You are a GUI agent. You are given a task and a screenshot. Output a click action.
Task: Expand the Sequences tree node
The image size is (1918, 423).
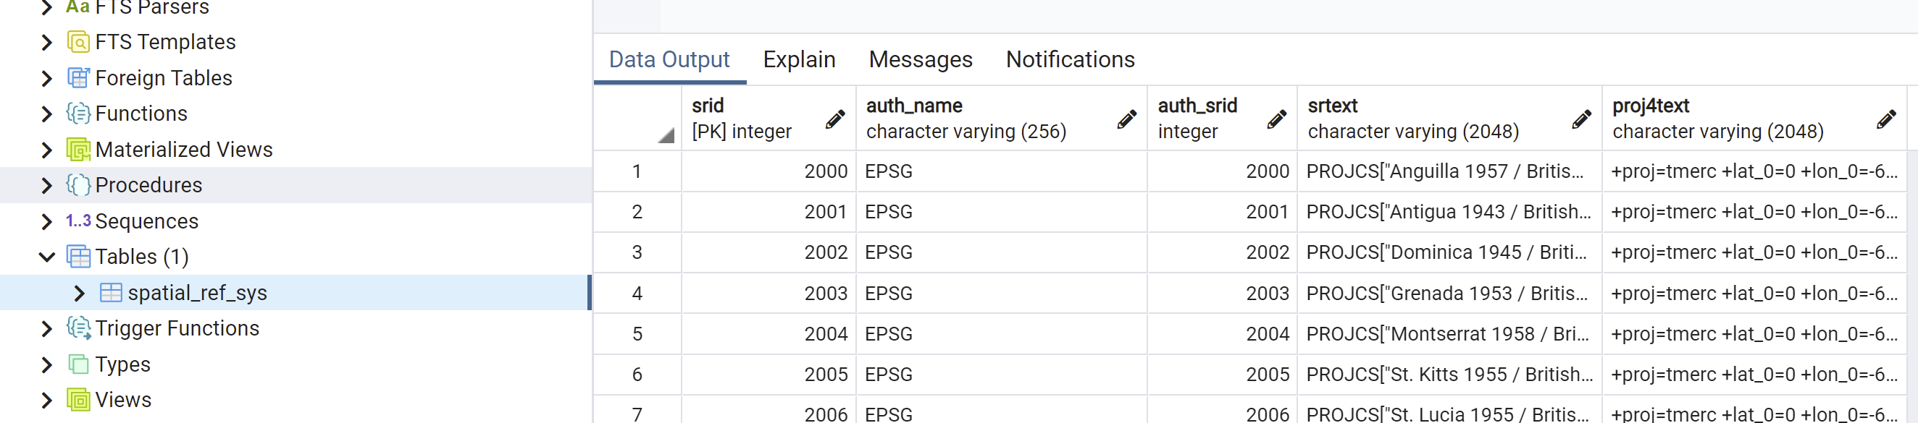click(x=47, y=221)
